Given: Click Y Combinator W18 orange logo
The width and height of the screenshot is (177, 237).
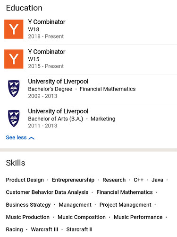Looking at the screenshot, I should tap(14, 29).
